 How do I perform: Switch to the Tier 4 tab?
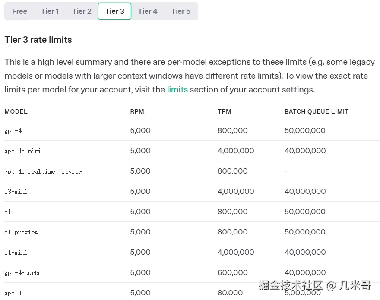pos(147,11)
